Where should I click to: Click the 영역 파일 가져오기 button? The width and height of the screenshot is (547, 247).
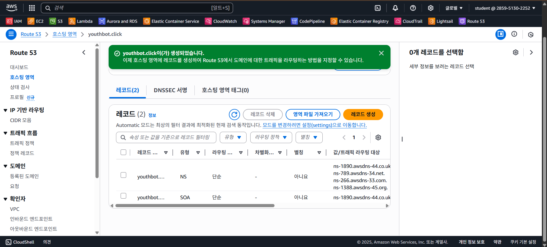313,114
